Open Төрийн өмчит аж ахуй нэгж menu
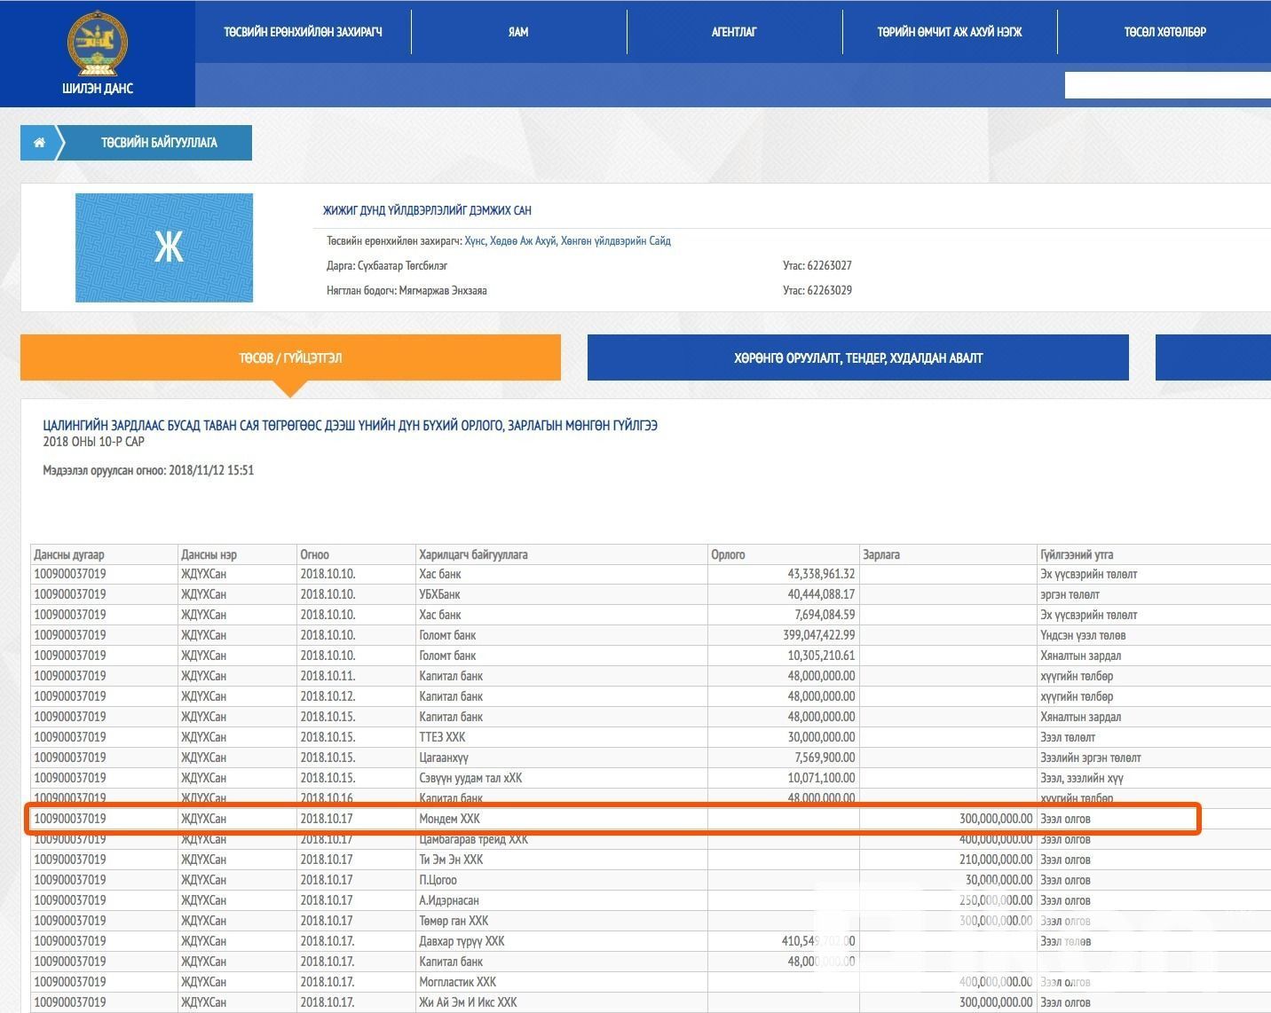The height and width of the screenshot is (1013, 1271). [950, 32]
